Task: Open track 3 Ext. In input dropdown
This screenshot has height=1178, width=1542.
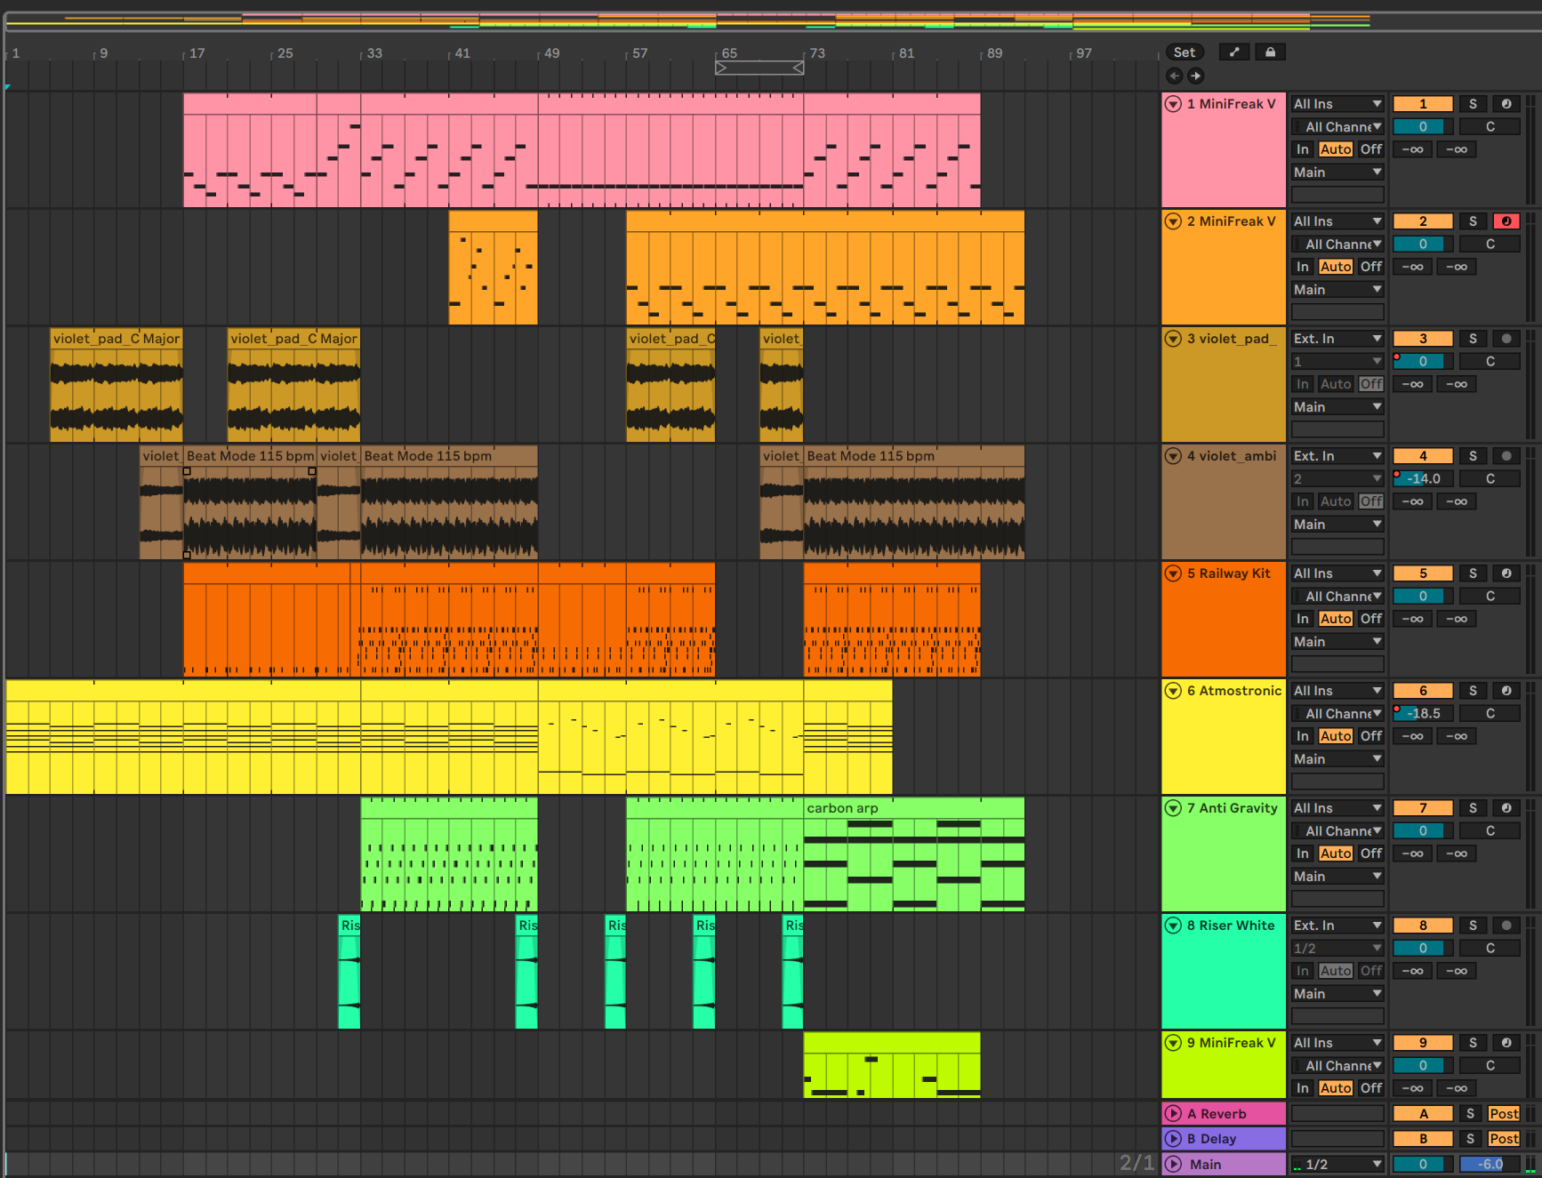Action: (1337, 339)
